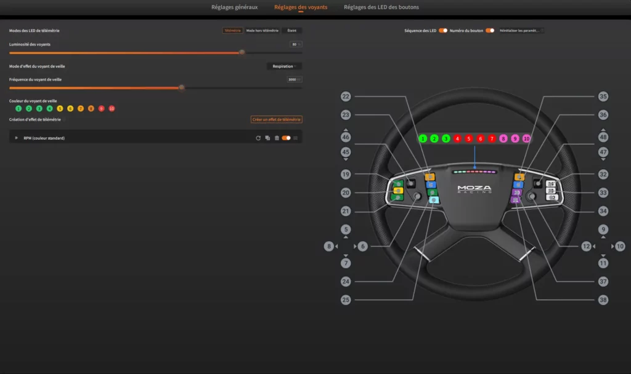Select wheel RPM LED number 7
Image resolution: width=631 pixels, height=374 pixels.
click(x=492, y=138)
